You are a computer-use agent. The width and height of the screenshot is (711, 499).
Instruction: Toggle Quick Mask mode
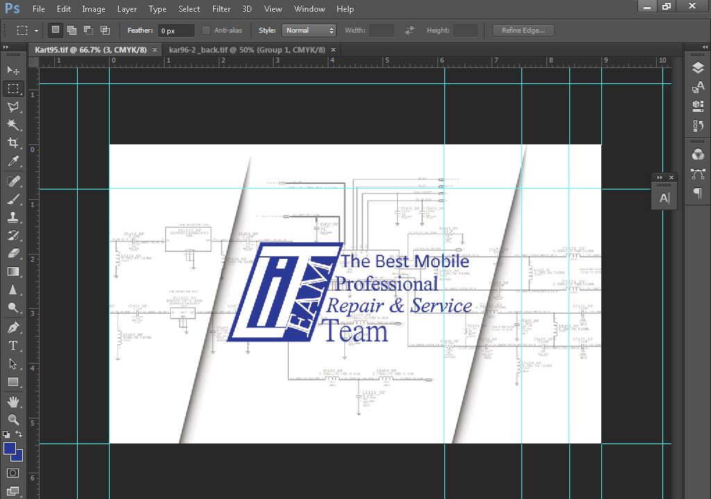pyautogui.click(x=12, y=473)
